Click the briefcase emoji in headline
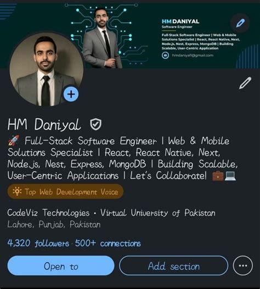Viewport: 260px width, 289px height. 218,176
